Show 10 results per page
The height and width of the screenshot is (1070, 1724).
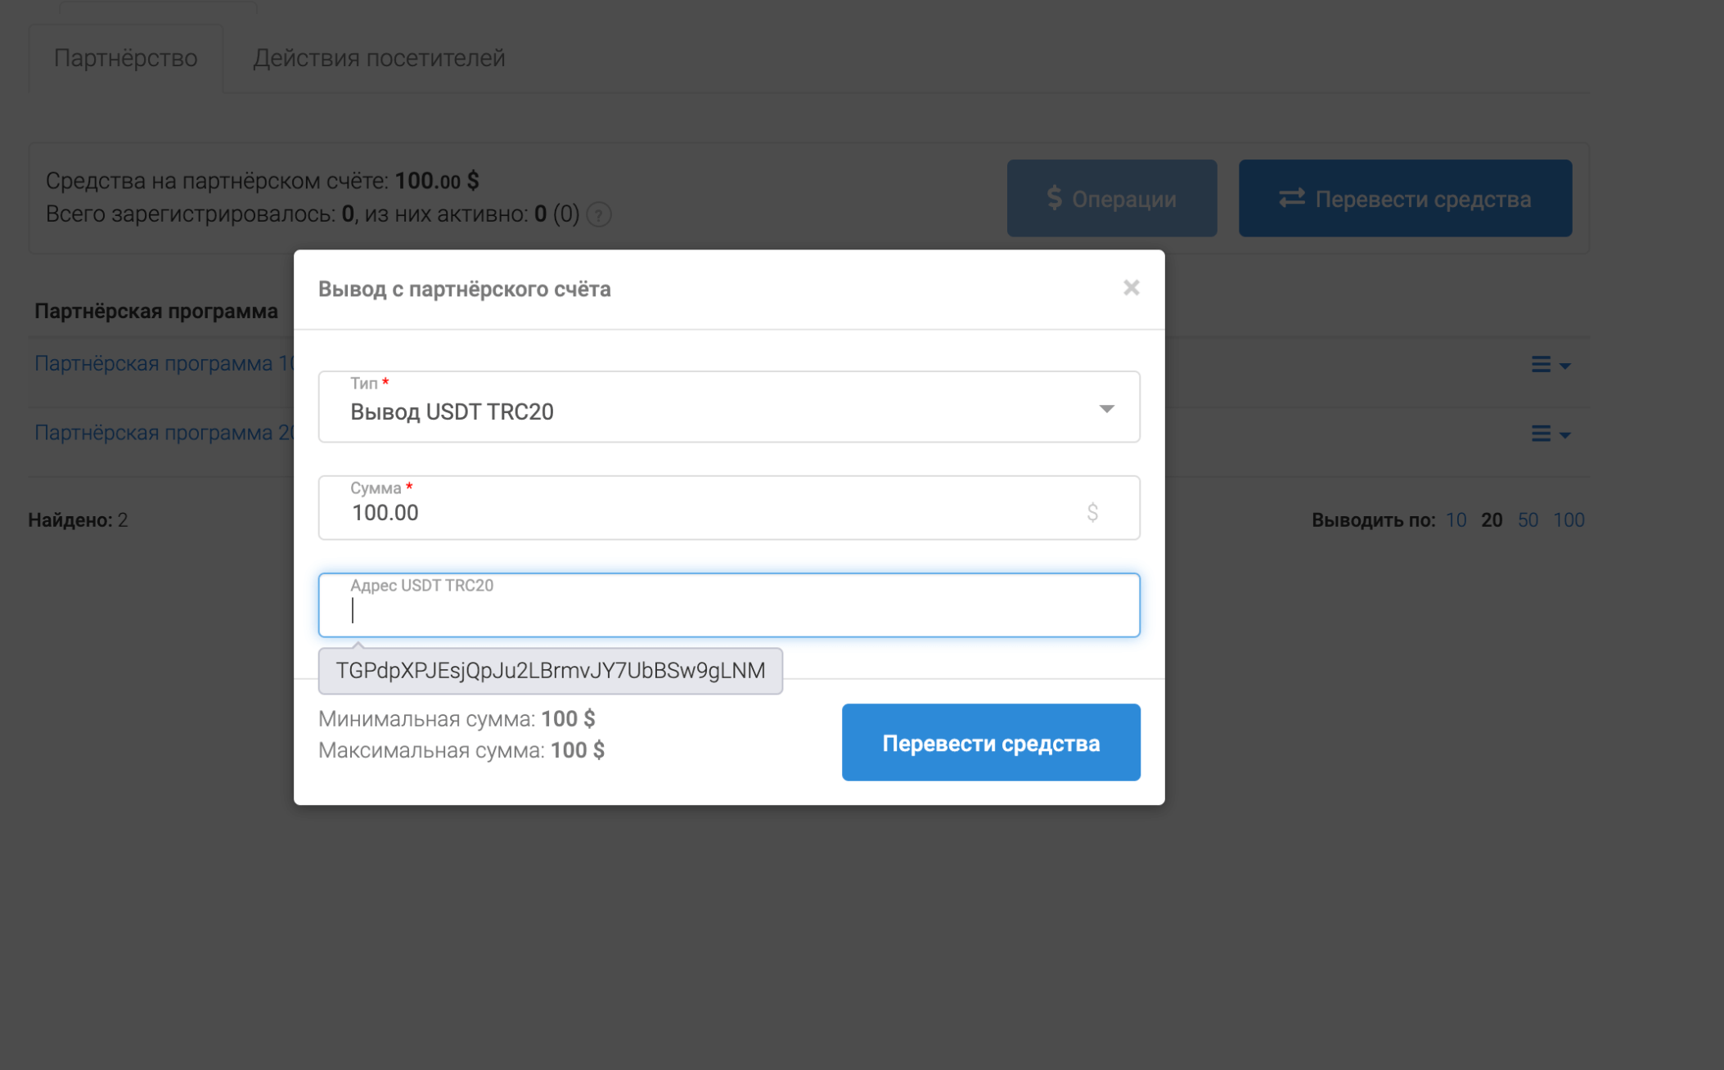coord(1456,520)
